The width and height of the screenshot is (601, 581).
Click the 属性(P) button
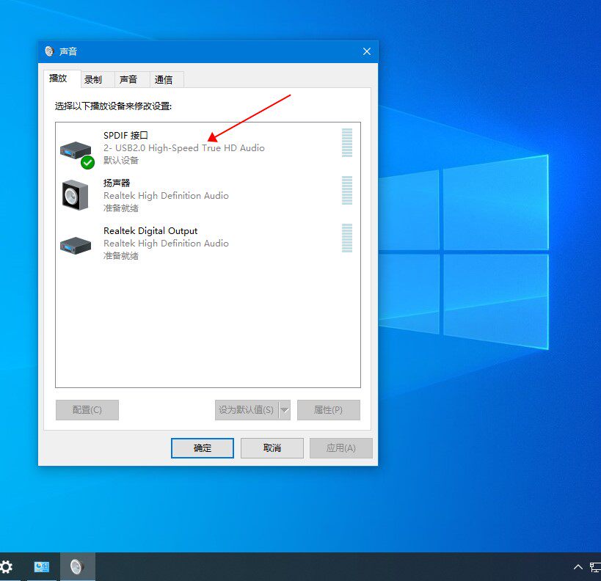pyautogui.click(x=329, y=410)
